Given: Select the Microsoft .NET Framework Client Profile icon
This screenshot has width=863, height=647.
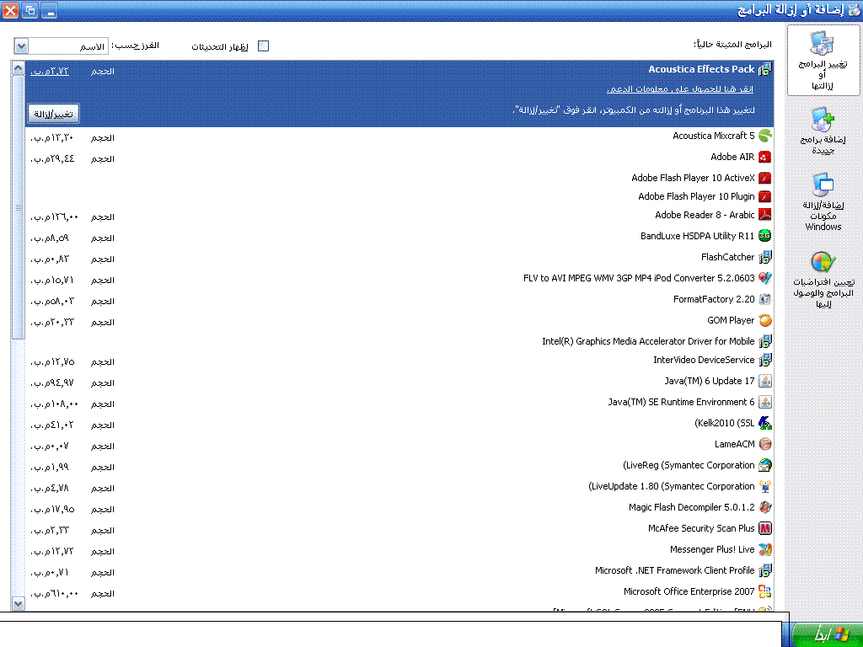Looking at the screenshot, I should 765,570.
